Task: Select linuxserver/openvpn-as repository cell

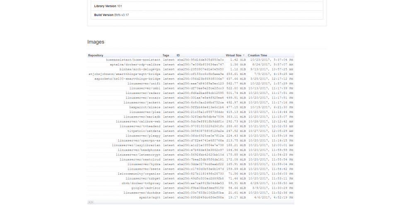Action: pyautogui.click(x=139, y=141)
